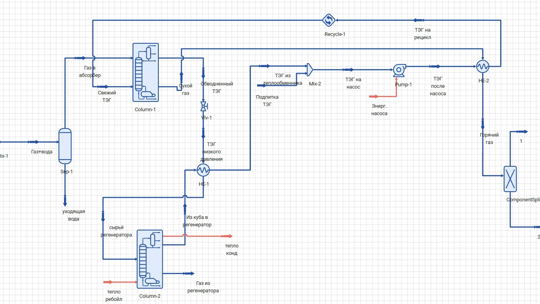Click the 'Подпитка ТЭГ' feed stream arrow
The height and width of the screenshot is (304, 540).
coord(261,85)
